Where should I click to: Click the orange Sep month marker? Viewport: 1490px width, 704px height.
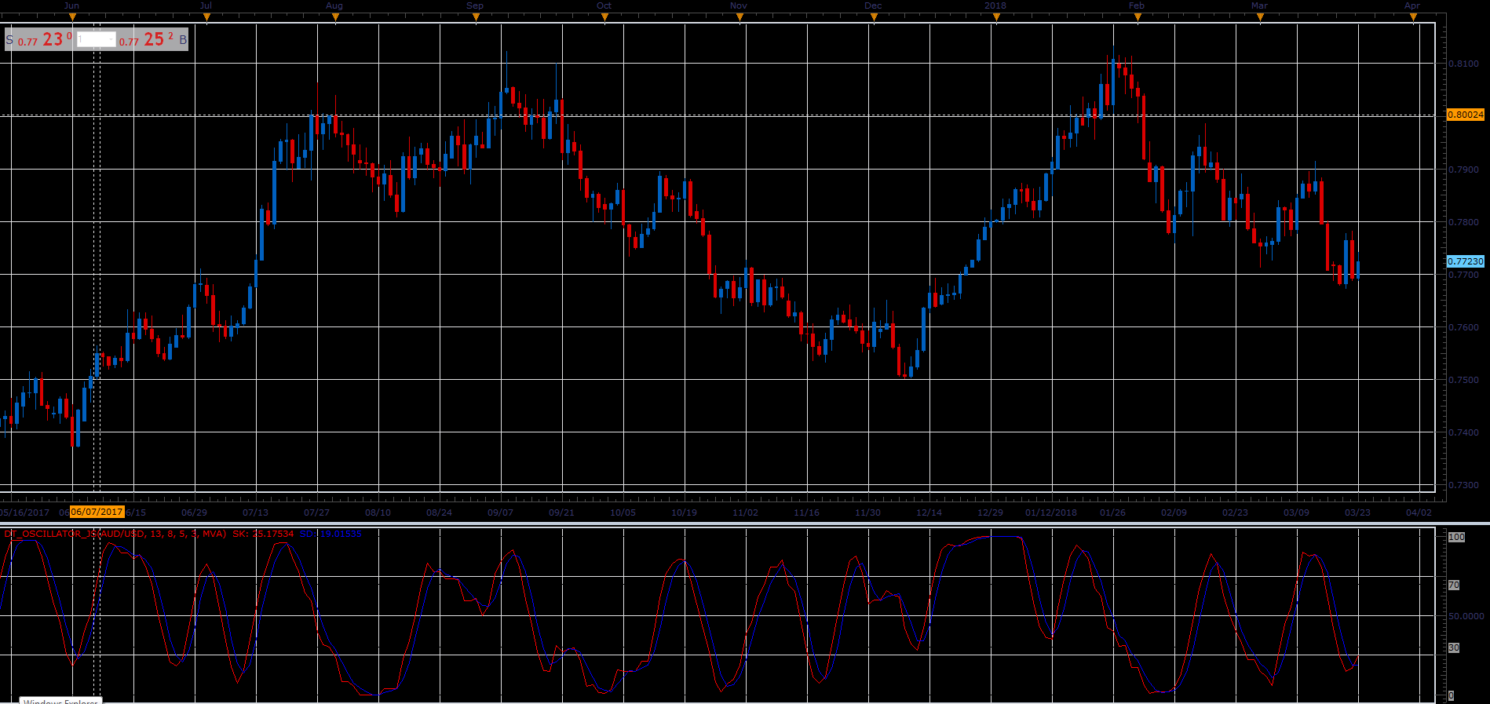(476, 17)
